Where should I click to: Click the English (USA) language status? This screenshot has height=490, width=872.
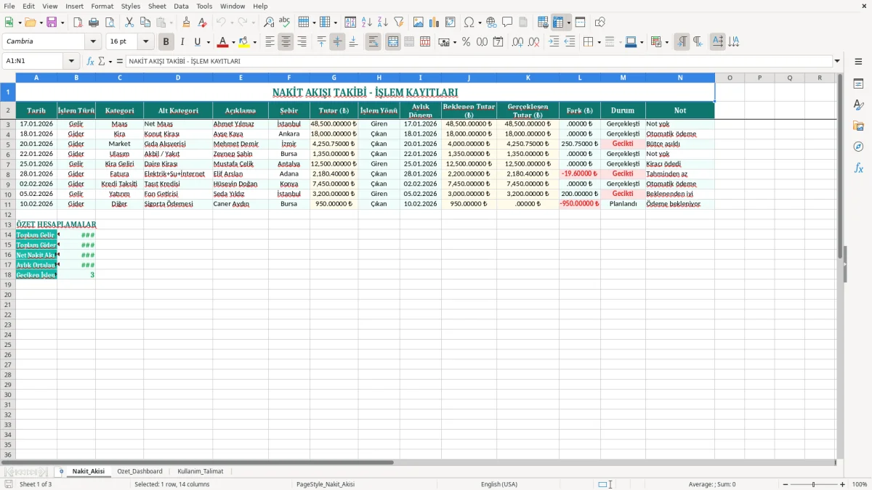tap(498, 484)
